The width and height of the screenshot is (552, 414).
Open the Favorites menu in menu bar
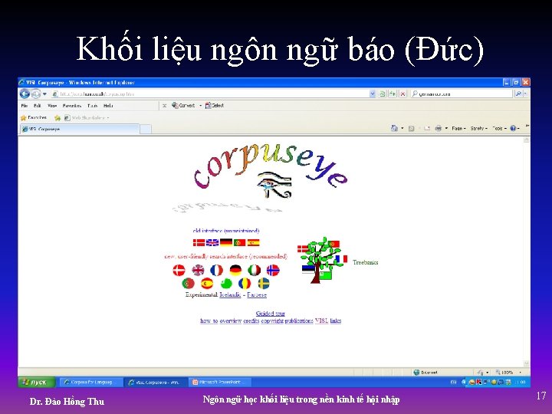pos(72,106)
